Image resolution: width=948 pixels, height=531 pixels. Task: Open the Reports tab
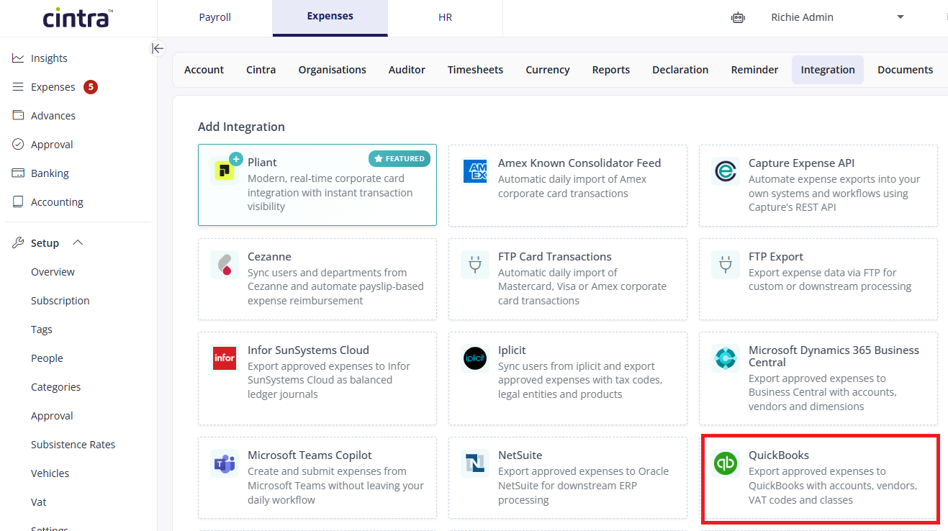[611, 70]
